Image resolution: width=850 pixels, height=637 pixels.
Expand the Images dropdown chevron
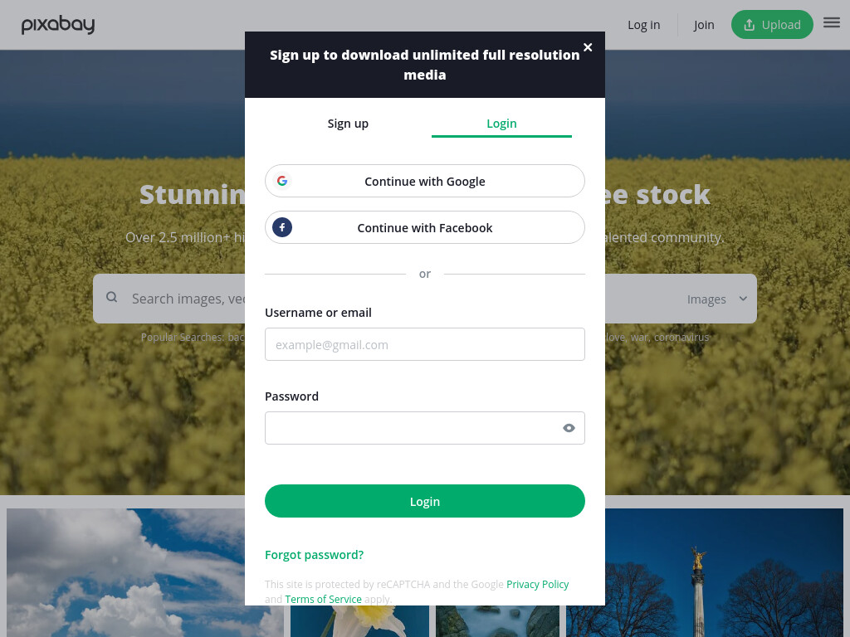point(743,299)
